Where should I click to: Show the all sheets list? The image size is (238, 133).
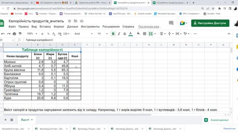pyautogui.click(x=12, y=120)
